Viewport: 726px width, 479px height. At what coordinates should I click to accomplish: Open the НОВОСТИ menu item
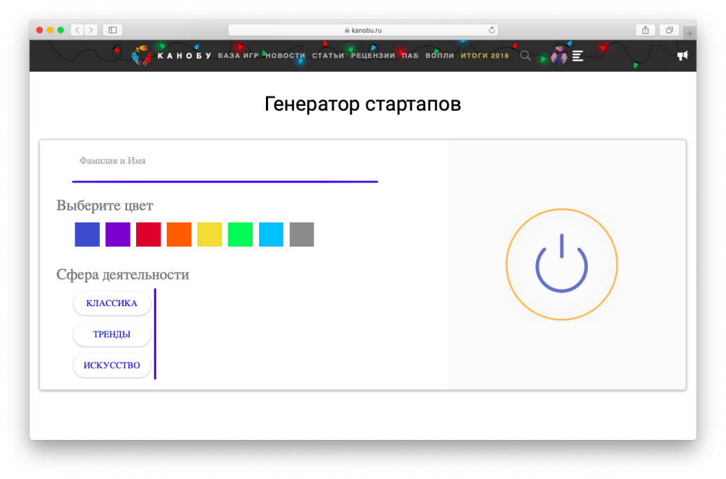pos(286,56)
